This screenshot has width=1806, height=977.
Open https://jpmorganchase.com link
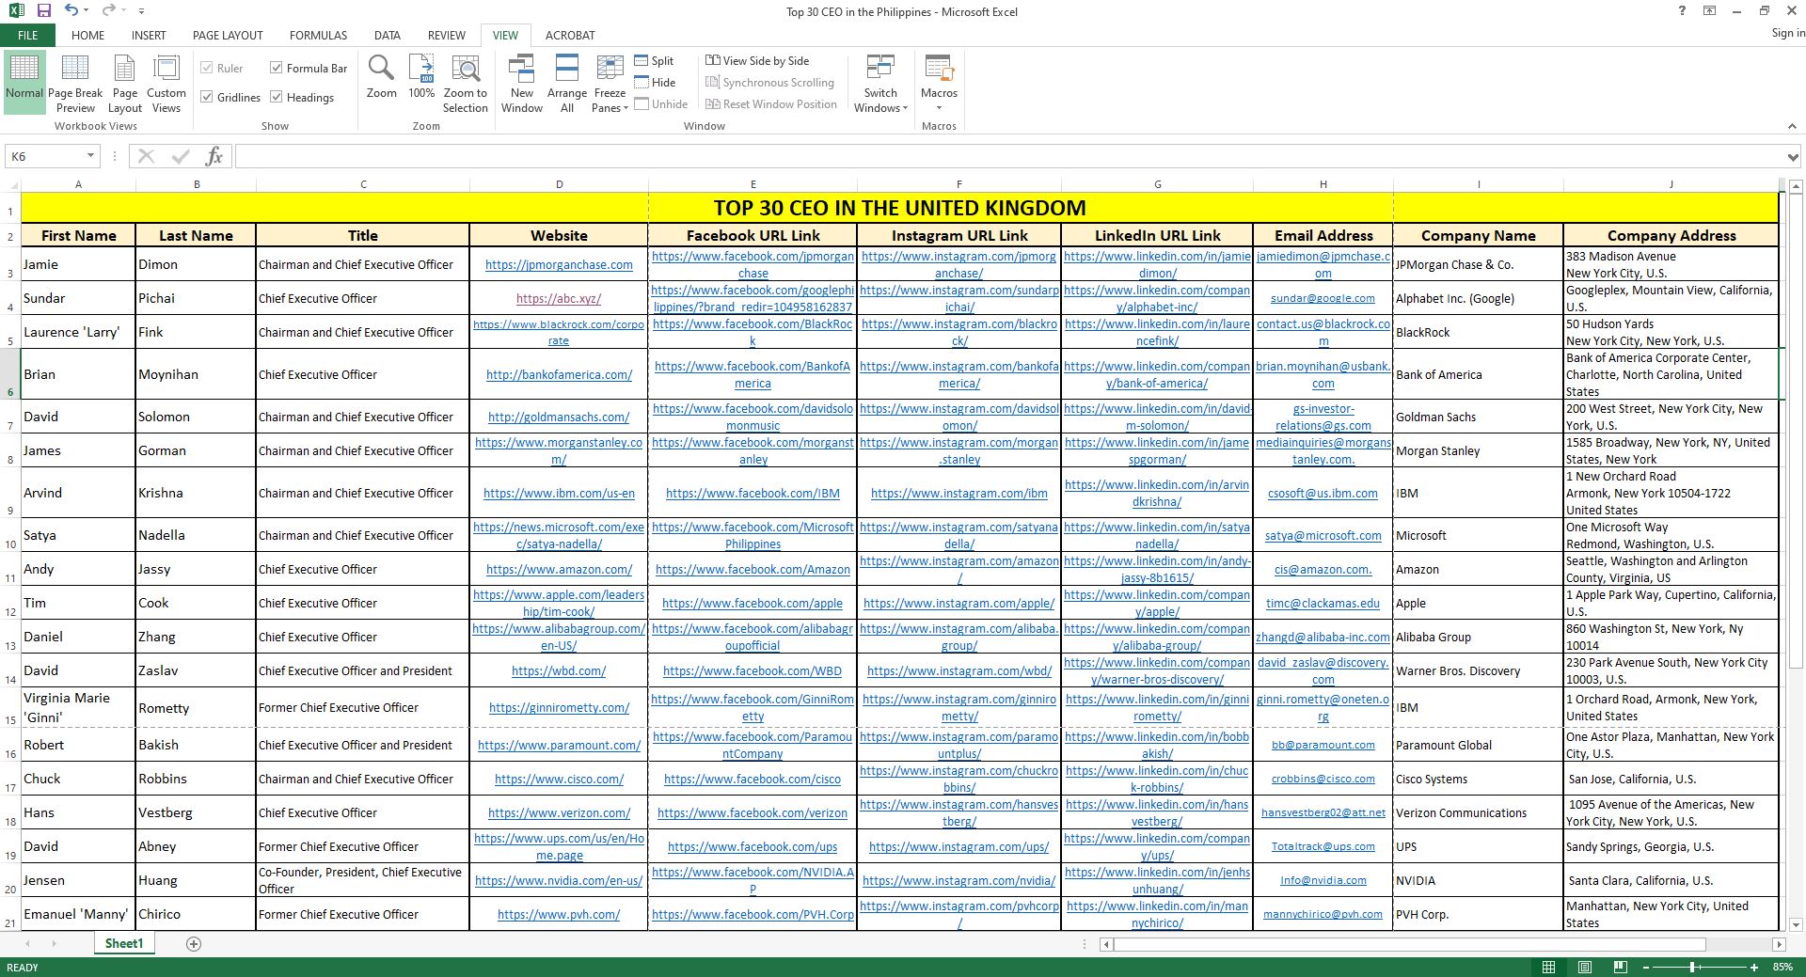coord(559,264)
